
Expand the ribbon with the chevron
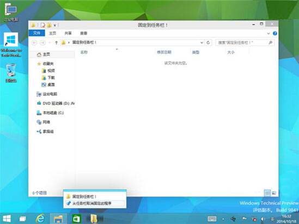269,33
